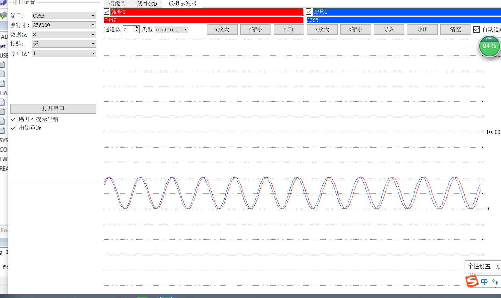This screenshot has width=501, height=298.
Task: Click the blue 波形2 color bar
Action: point(407,12)
